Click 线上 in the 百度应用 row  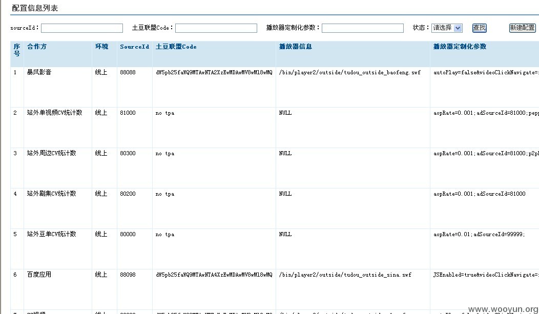(x=101, y=275)
